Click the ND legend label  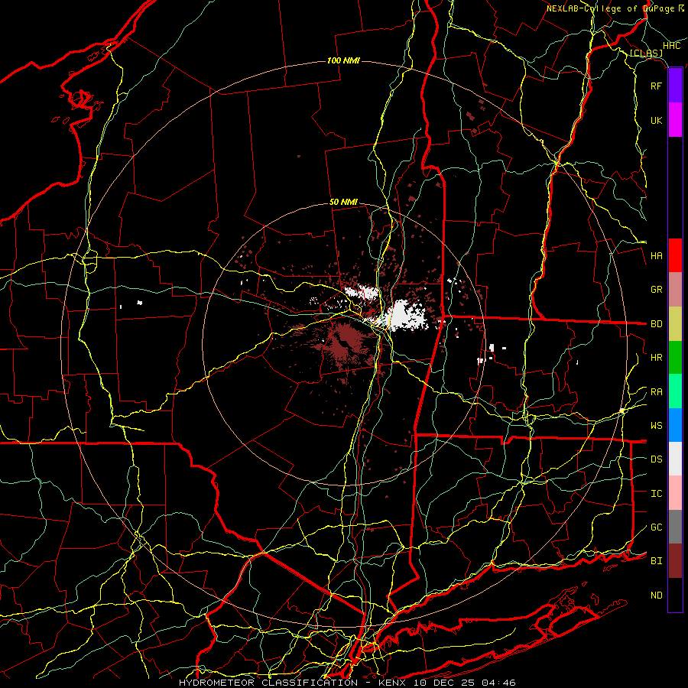pos(657,596)
